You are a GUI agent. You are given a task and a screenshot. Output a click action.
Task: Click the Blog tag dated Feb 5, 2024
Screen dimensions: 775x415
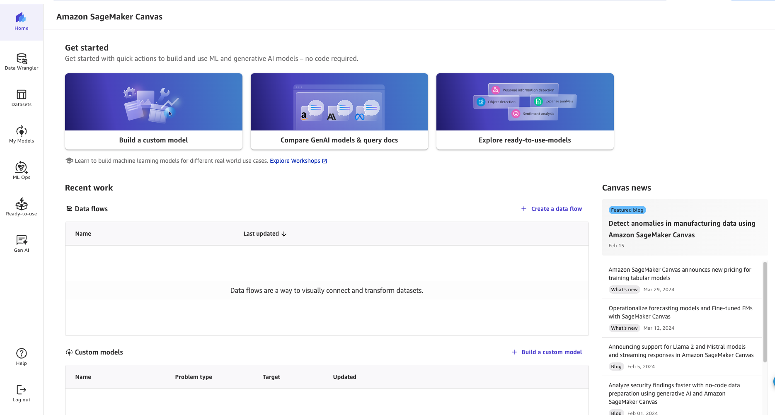[616, 367]
